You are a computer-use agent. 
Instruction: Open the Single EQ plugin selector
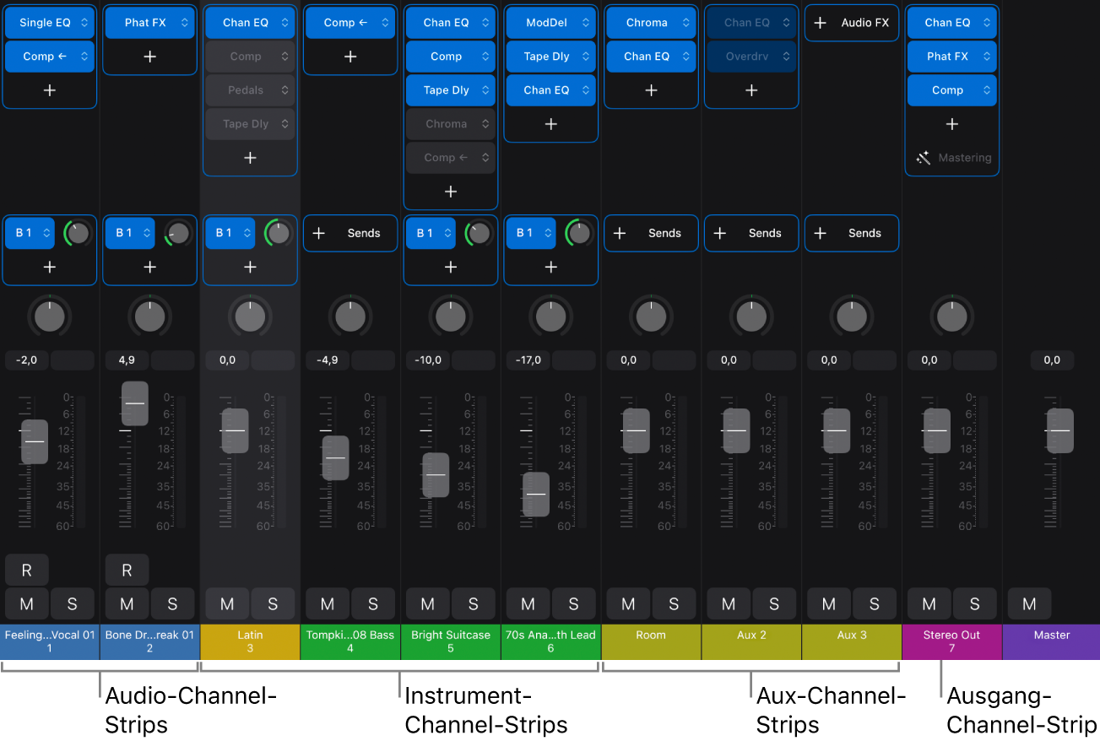point(49,23)
